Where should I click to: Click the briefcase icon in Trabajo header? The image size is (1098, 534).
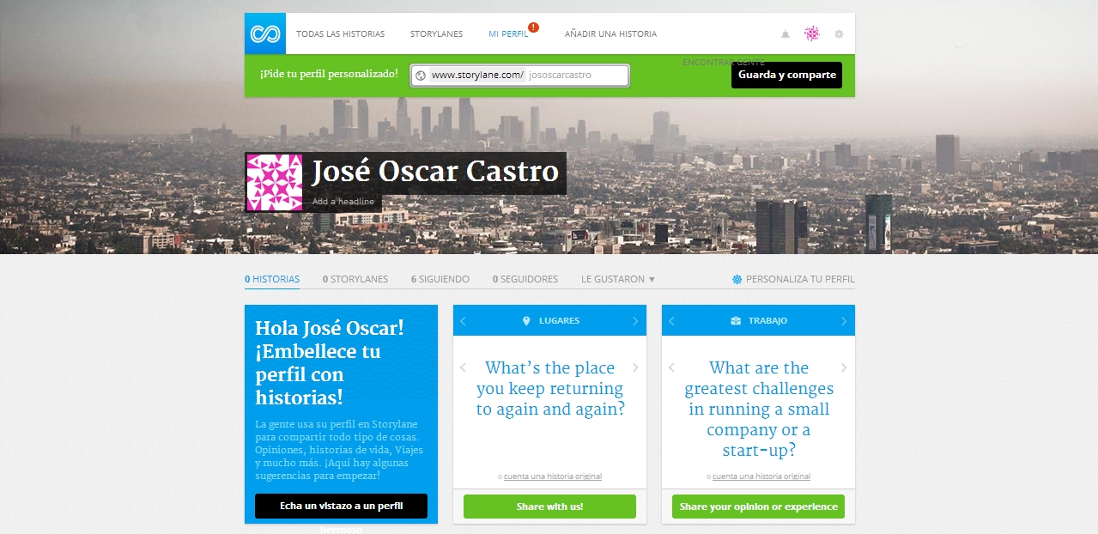click(736, 321)
